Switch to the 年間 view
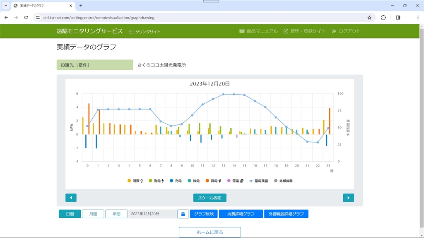 tap(116, 214)
